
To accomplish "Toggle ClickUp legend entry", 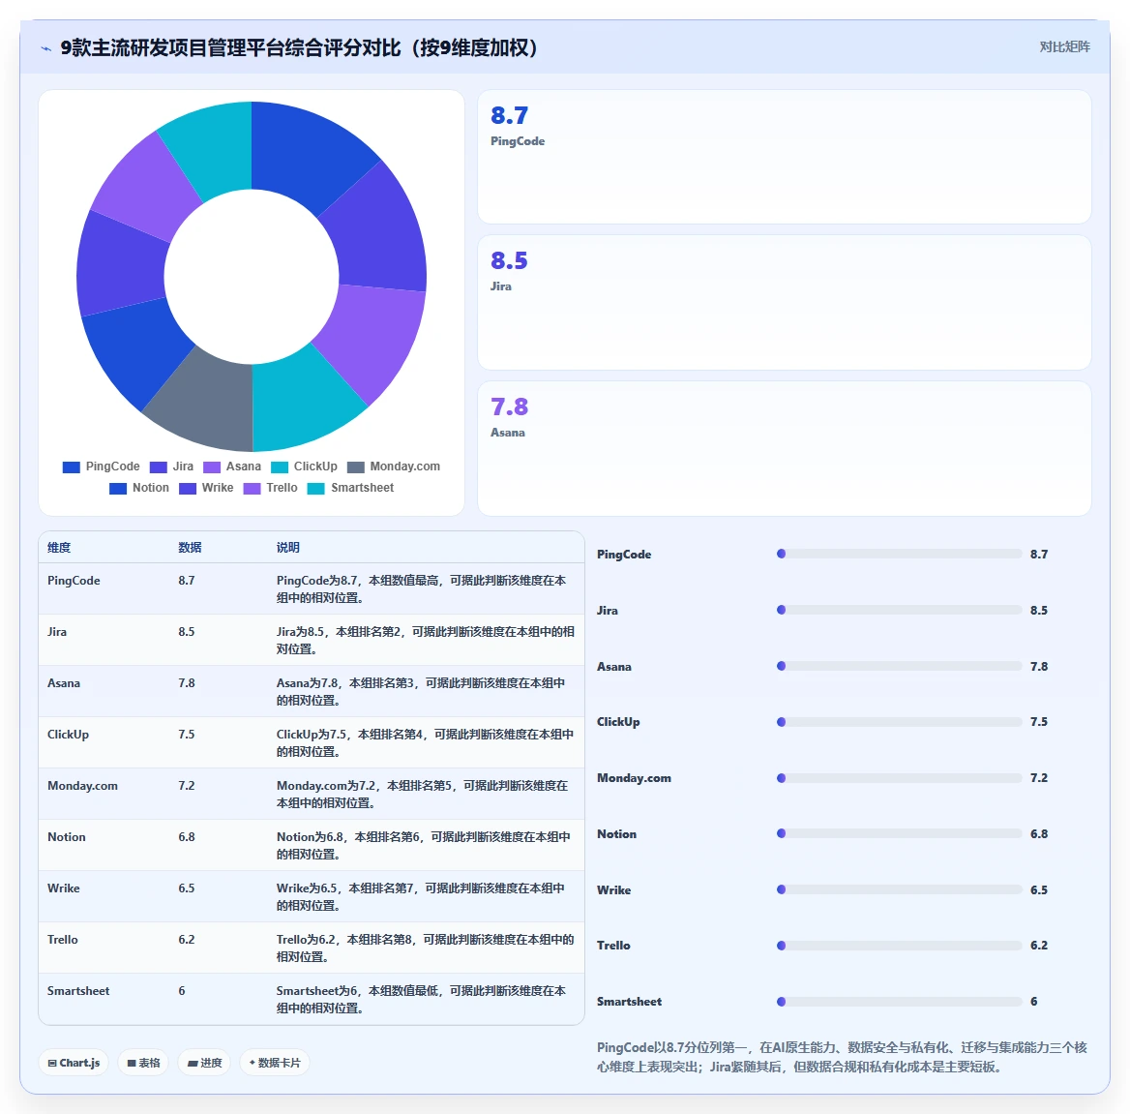I will pyautogui.click(x=304, y=467).
